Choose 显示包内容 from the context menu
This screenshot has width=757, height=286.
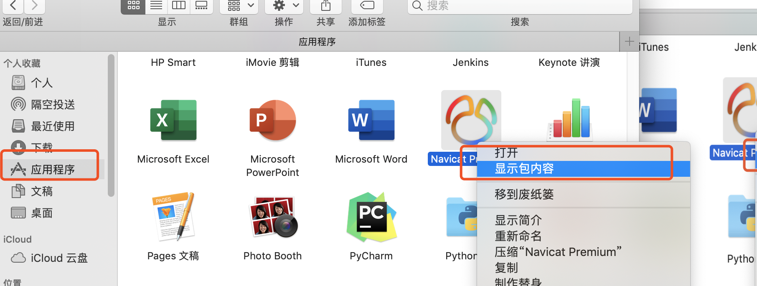[x=584, y=169]
